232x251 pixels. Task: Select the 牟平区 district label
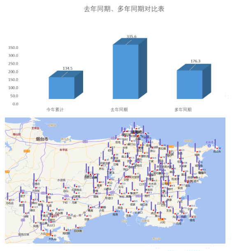click(64, 150)
